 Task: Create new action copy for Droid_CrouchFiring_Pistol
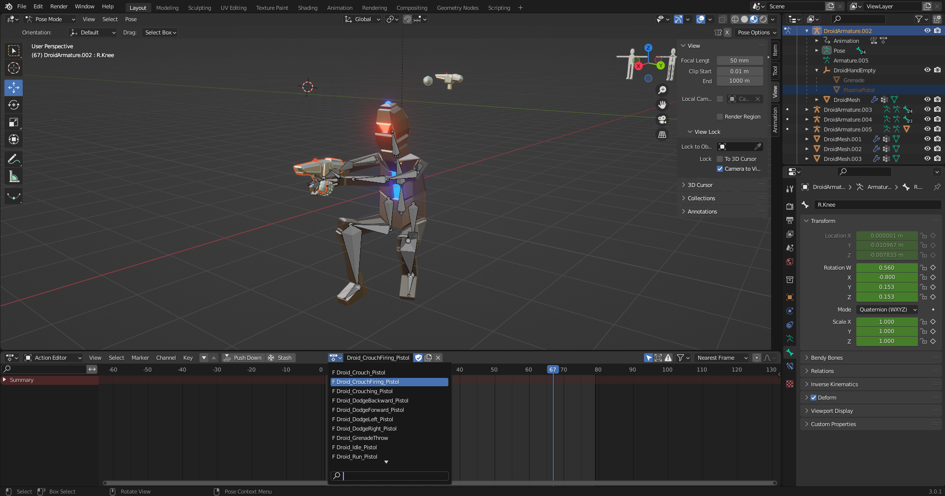428,358
